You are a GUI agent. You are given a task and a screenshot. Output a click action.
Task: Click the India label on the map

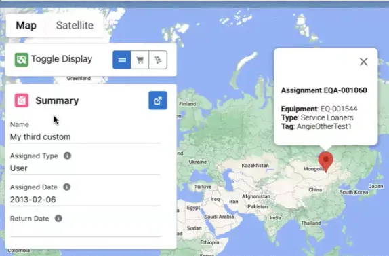coord(275,218)
